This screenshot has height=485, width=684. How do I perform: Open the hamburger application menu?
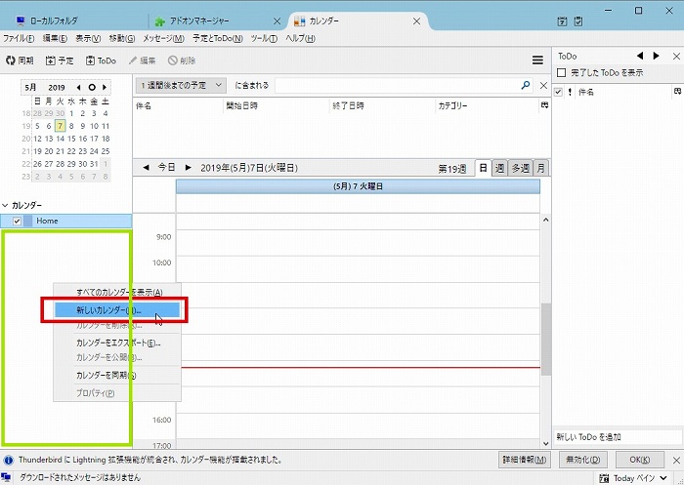tap(536, 61)
